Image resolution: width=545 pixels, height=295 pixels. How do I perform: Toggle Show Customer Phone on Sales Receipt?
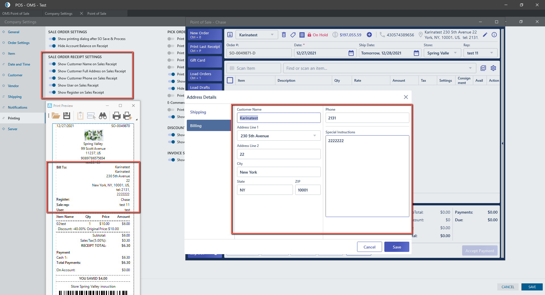pyautogui.click(x=52, y=78)
